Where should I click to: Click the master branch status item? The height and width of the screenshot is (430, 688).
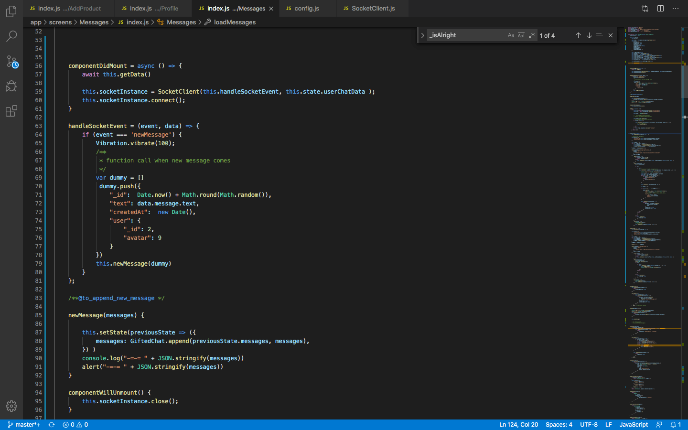pos(24,425)
